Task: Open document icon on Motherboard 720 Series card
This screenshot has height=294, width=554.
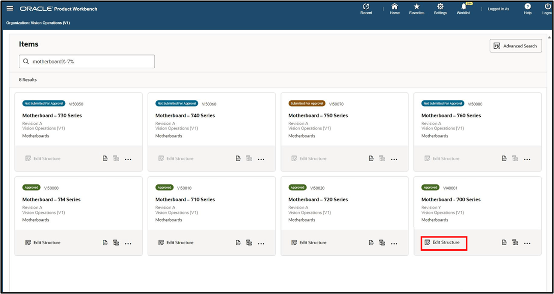Action: point(371,243)
